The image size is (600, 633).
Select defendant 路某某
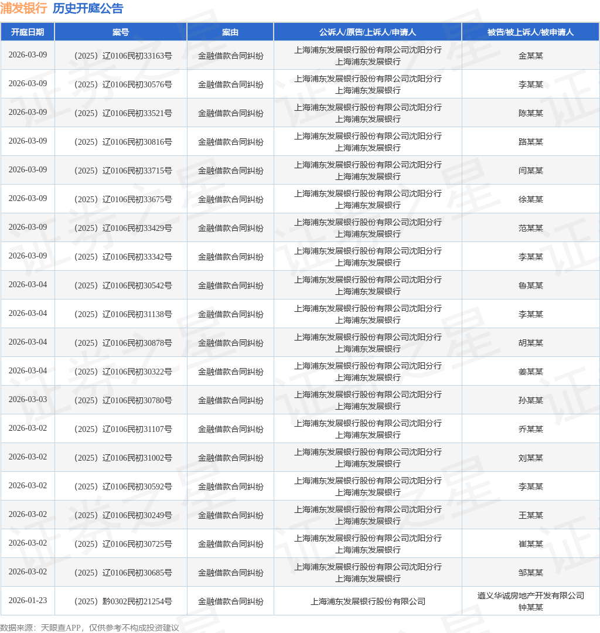click(x=531, y=142)
